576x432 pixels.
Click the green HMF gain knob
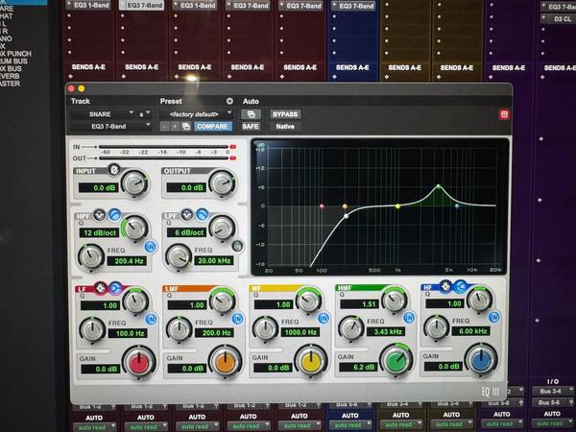coord(395,361)
